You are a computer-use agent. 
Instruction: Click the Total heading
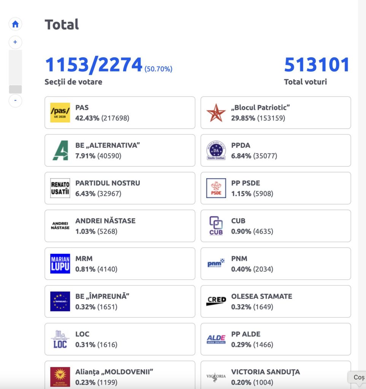(62, 24)
